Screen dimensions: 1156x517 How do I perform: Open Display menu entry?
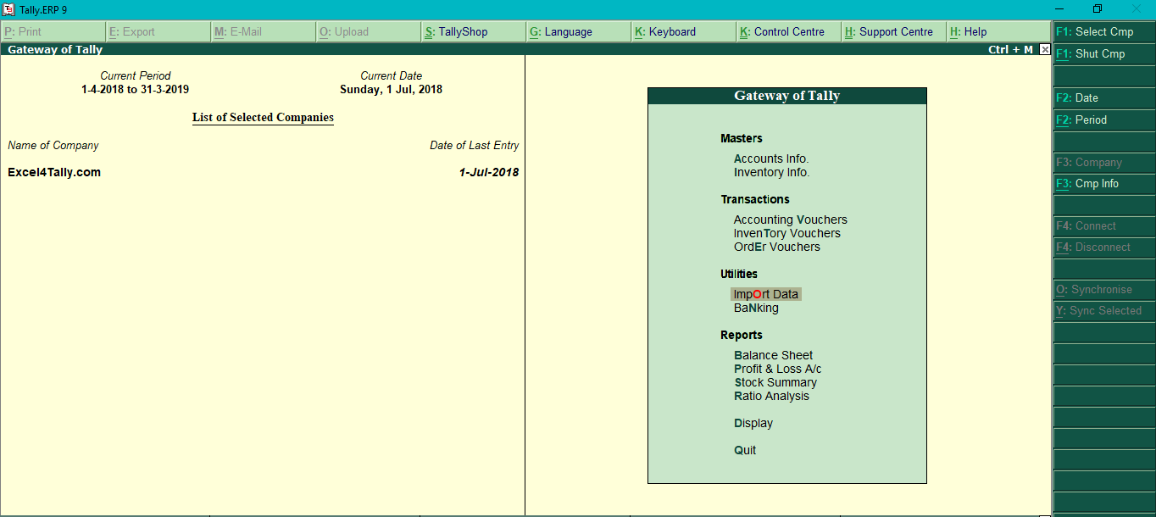pyautogui.click(x=753, y=423)
